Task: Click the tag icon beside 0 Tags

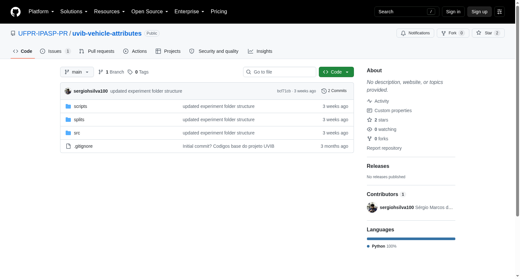Action: tap(130, 72)
